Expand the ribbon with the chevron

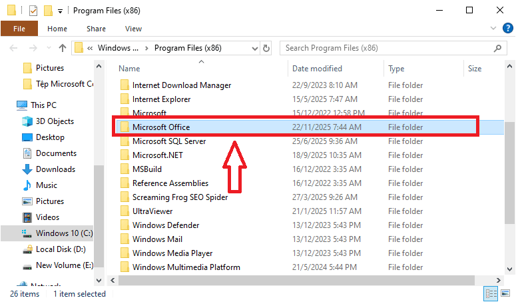(493, 29)
